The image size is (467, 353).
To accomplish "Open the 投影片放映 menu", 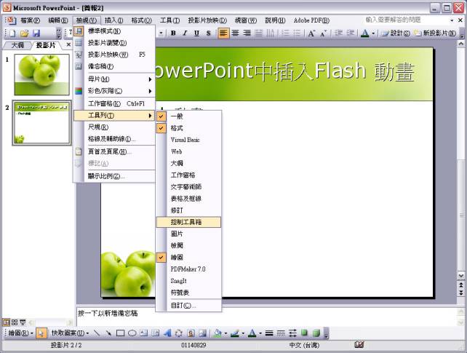I will pos(207,20).
